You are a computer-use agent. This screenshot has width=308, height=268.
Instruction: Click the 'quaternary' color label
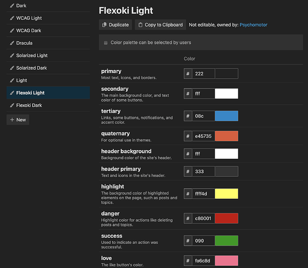pyautogui.click(x=115, y=133)
